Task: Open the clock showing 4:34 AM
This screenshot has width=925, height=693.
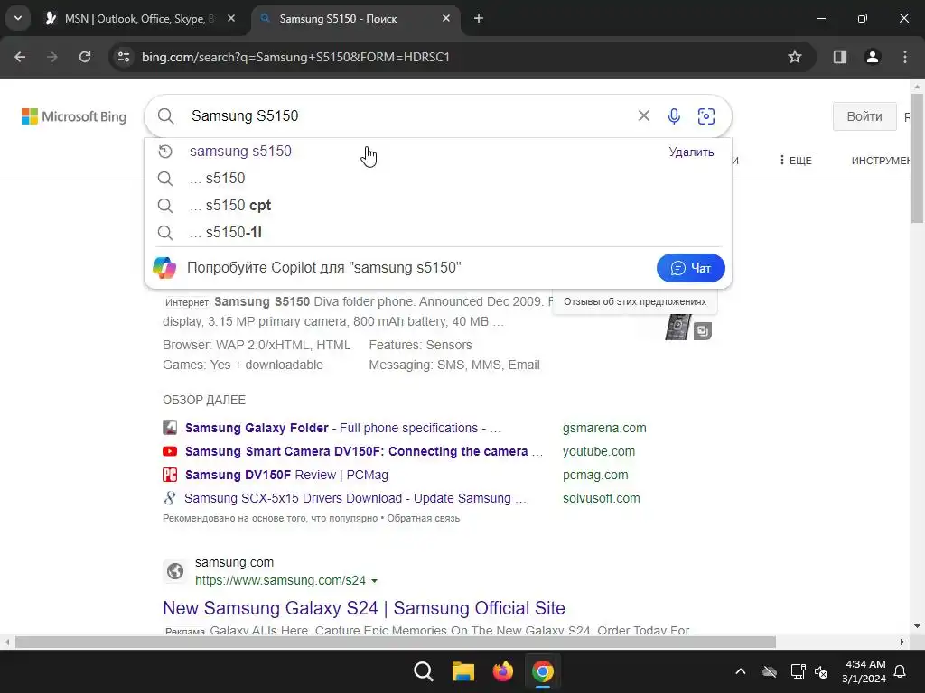Action: (864, 671)
